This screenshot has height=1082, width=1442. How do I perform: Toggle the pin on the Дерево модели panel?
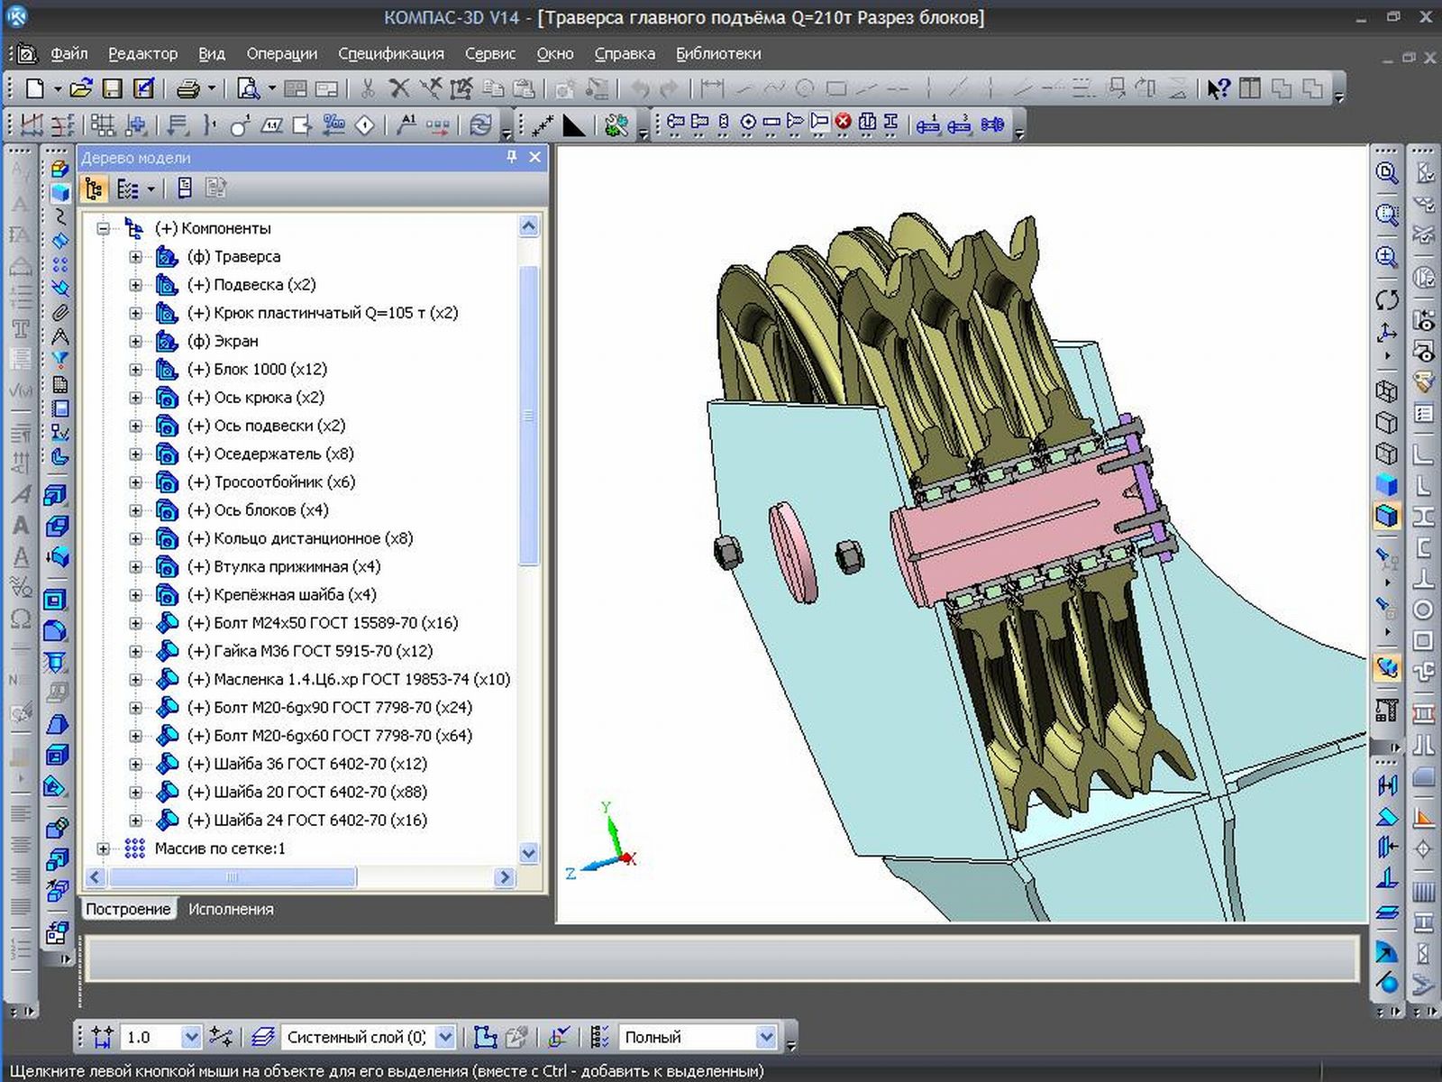[512, 157]
